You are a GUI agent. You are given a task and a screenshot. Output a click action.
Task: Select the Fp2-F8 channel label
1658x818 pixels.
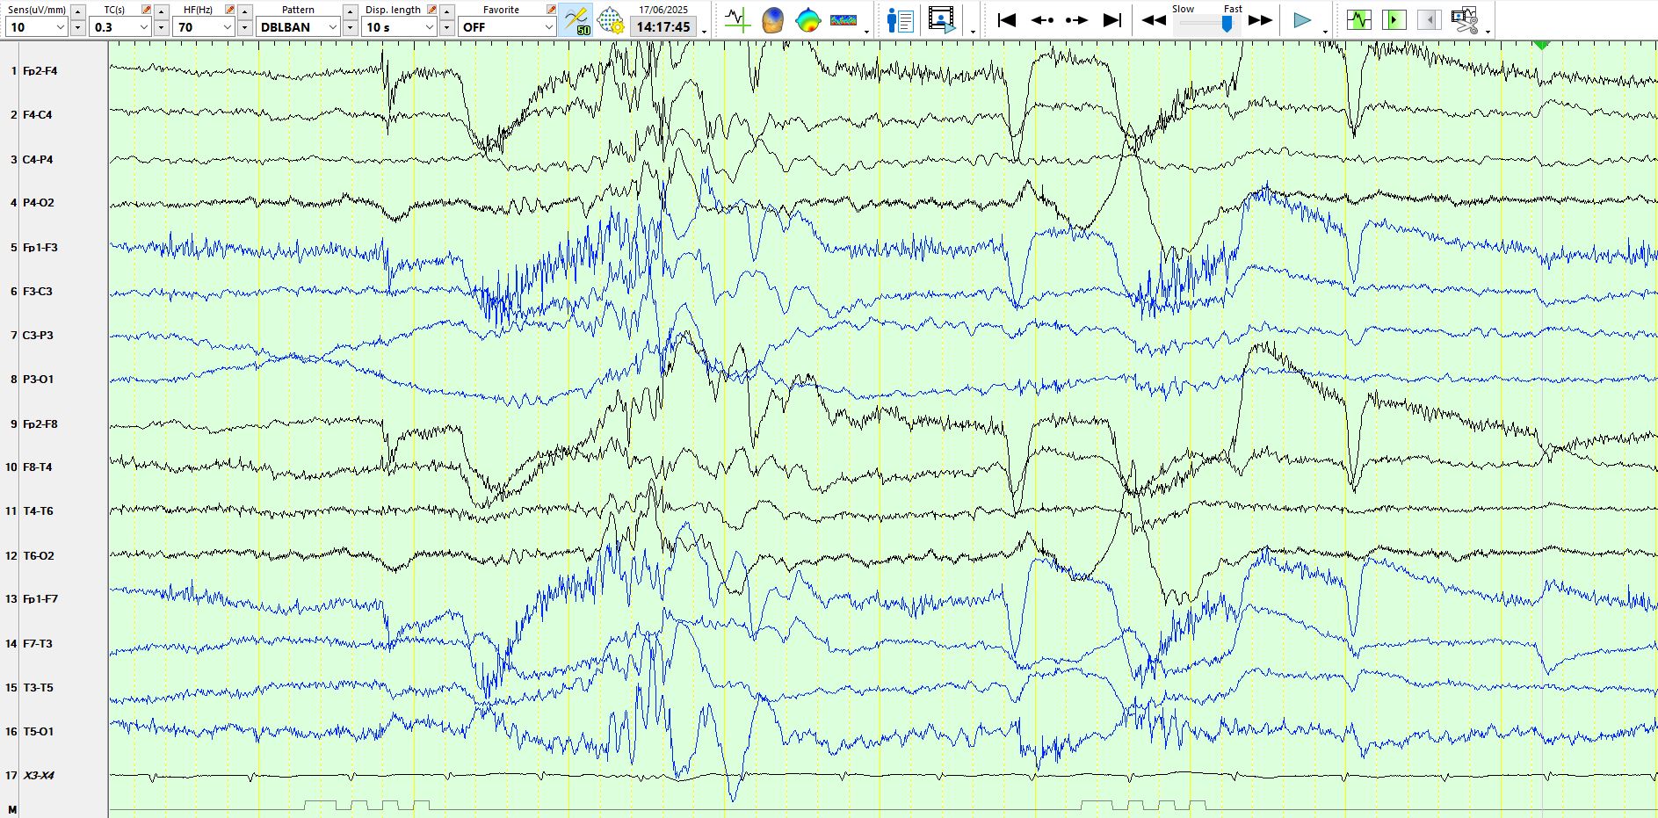(x=40, y=423)
